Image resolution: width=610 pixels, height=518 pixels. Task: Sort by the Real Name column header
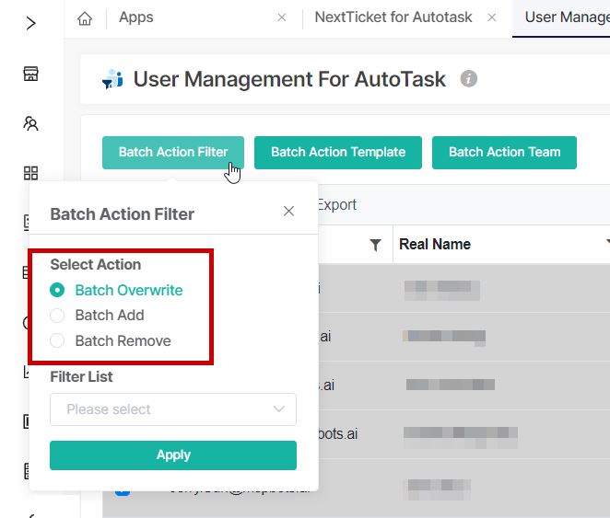coord(435,244)
